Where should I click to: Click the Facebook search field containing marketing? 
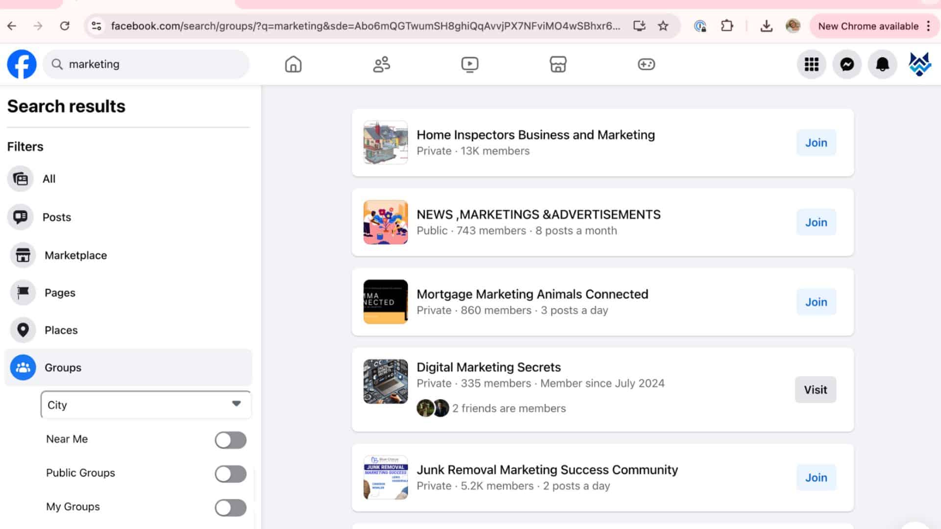[146, 64]
